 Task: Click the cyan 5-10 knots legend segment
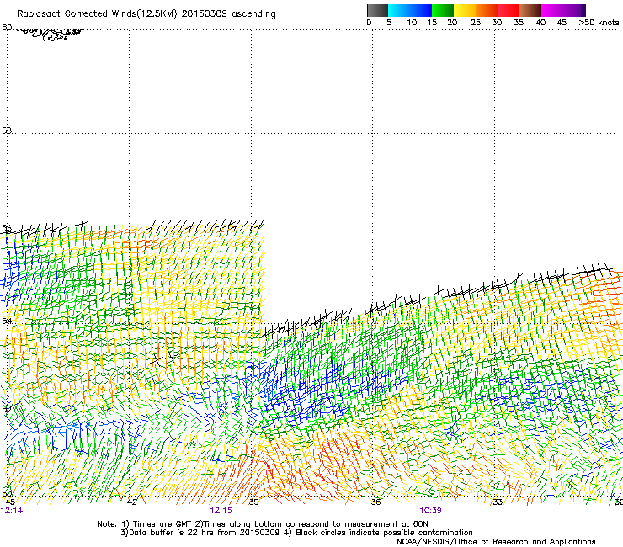[x=399, y=10]
